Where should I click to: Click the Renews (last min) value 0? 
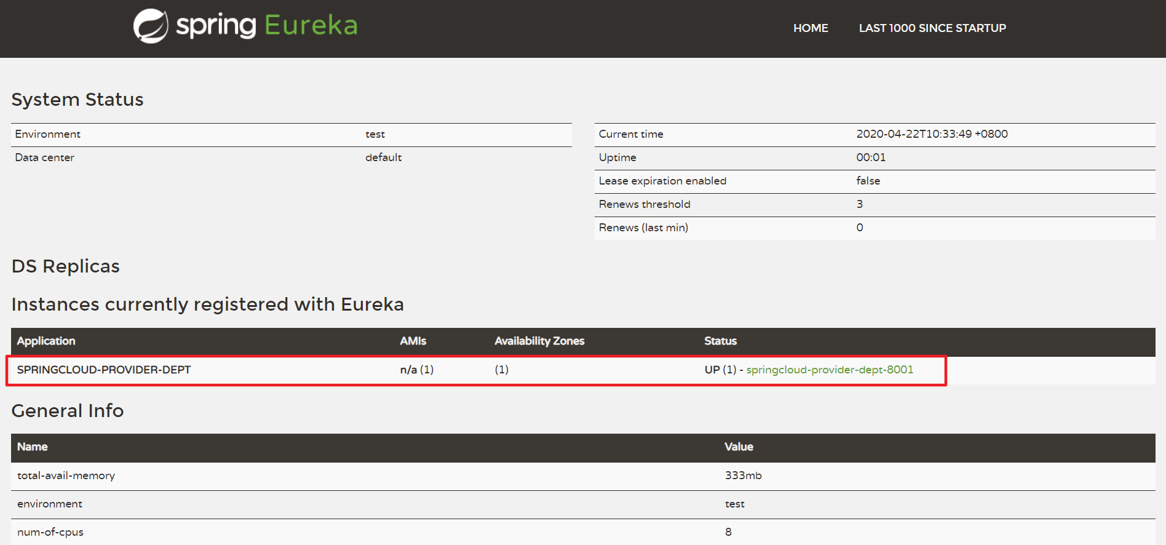(859, 228)
